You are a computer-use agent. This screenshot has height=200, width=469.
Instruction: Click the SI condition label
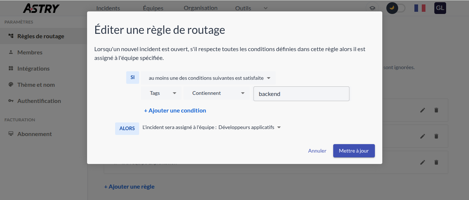click(x=132, y=78)
